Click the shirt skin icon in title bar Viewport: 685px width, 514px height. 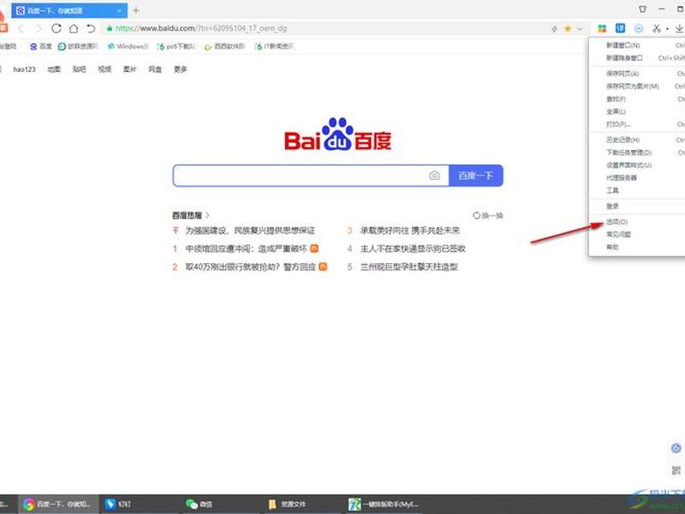(x=643, y=9)
